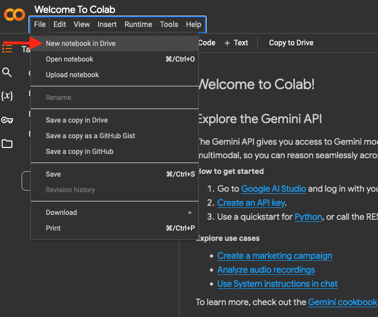The image size is (378, 317).
Task: Open the secrets key icon
Action: [7, 120]
